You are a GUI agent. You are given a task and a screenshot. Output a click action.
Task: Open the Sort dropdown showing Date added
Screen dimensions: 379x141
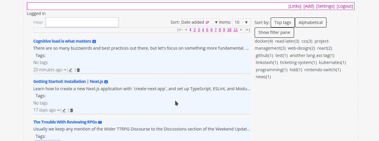pos(200,22)
